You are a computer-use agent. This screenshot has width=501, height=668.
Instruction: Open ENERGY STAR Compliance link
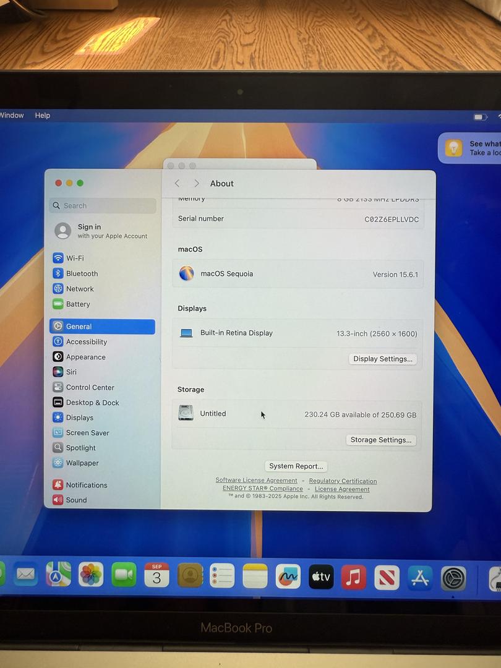263,488
